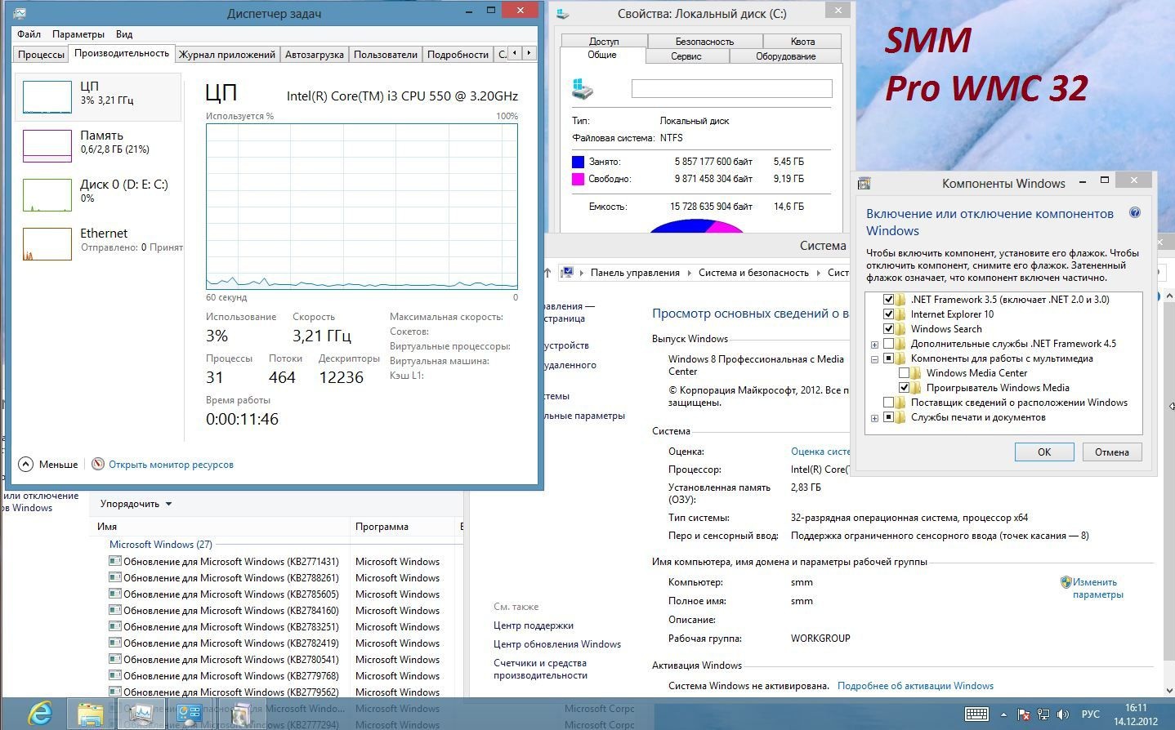Switch to the Автозагрузка tab
This screenshot has height=730, width=1175.
coord(315,55)
